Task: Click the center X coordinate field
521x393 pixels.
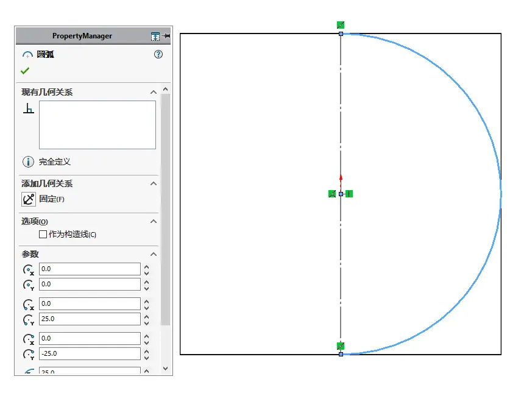Action: [90, 269]
